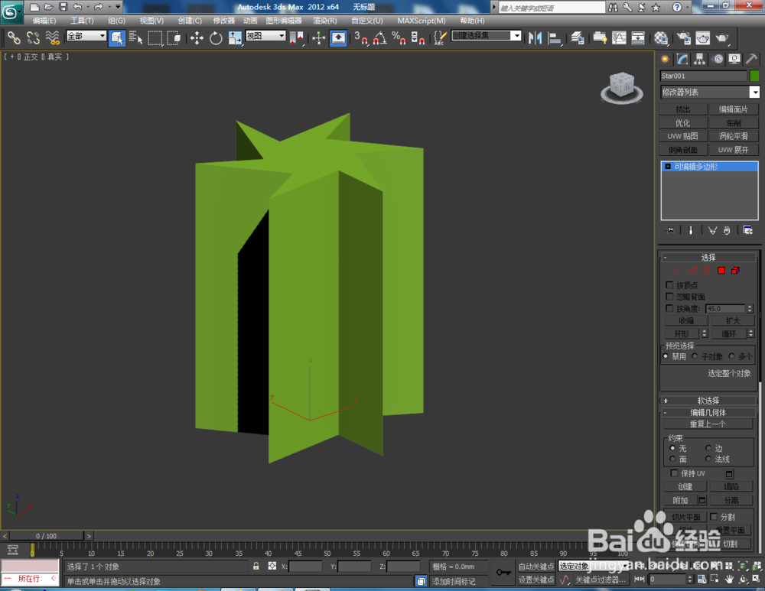Image resolution: width=765 pixels, height=591 pixels.
Task: Click the Render Production teapot icon
Action: 722,37
